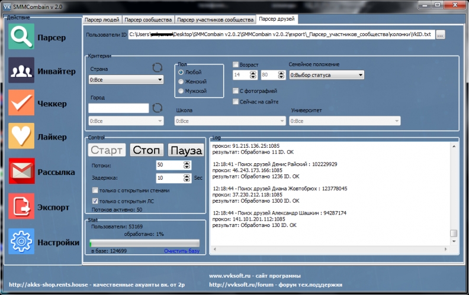
Task: Click the browse ... file button
Action: [x=440, y=35]
